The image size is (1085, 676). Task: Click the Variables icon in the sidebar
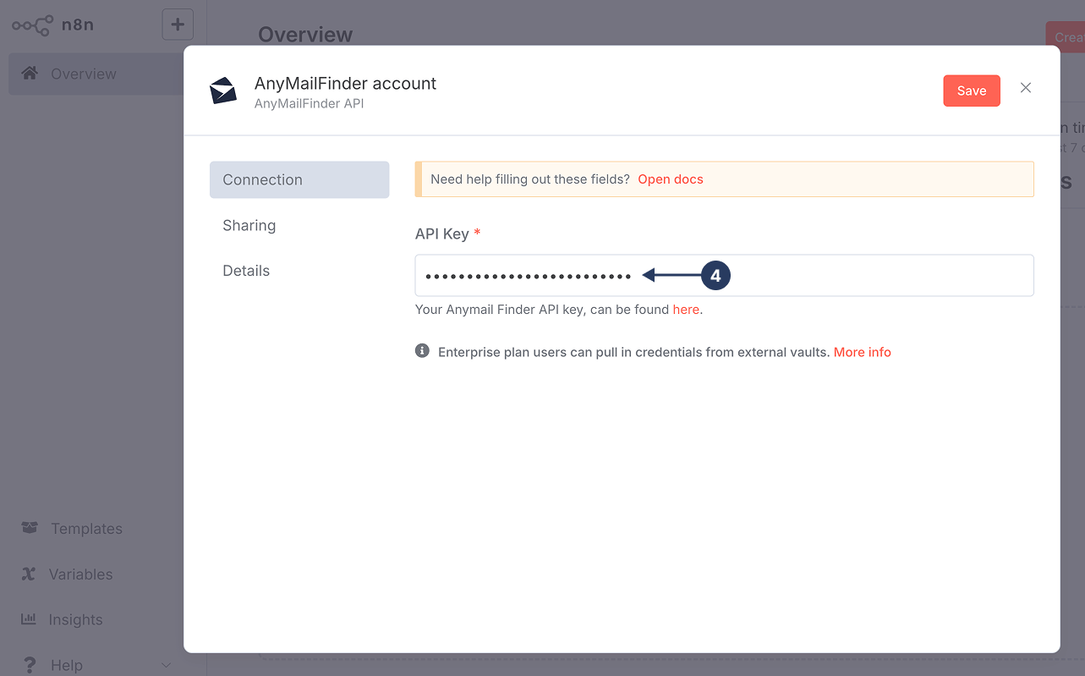[x=28, y=574]
